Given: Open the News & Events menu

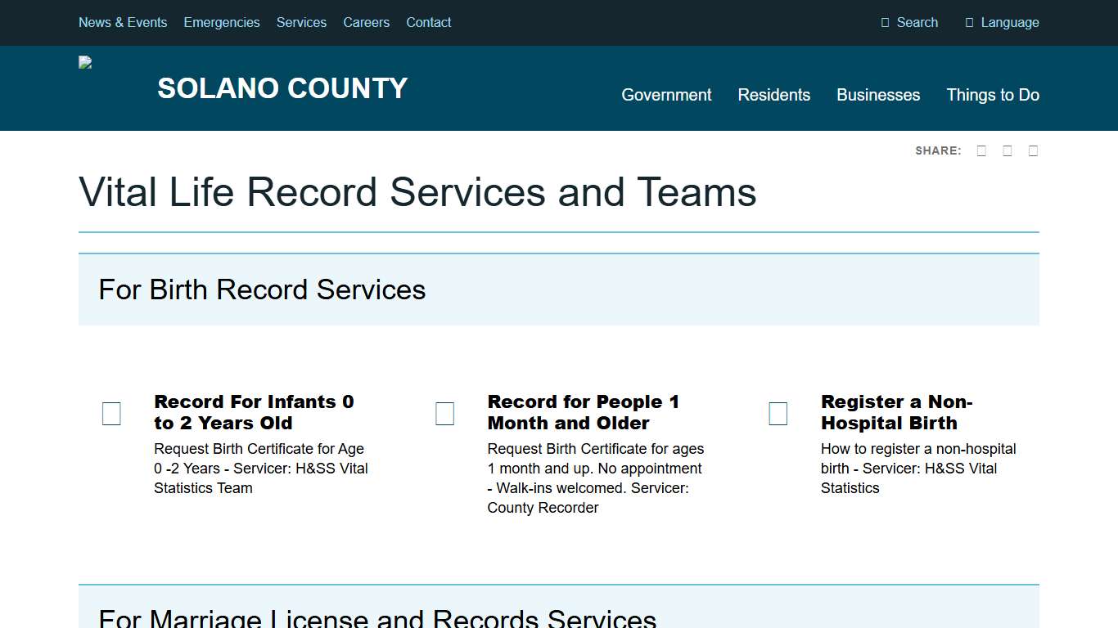Looking at the screenshot, I should [123, 22].
